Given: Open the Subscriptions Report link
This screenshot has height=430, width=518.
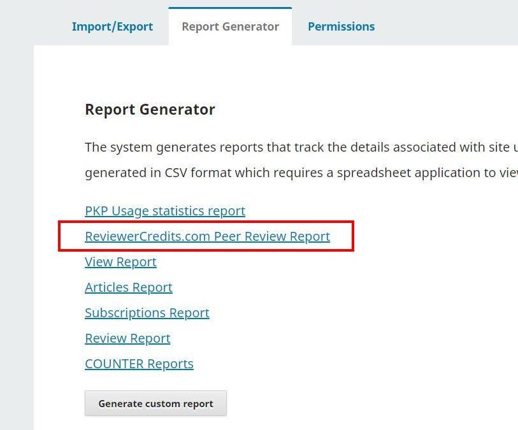Looking at the screenshot, I should [147, 313].
